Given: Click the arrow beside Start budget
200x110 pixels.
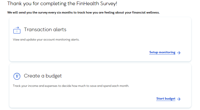Looking at the screenshot, I should (179, 99).
